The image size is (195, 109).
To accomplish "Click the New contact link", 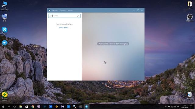I will click(64, 28).
